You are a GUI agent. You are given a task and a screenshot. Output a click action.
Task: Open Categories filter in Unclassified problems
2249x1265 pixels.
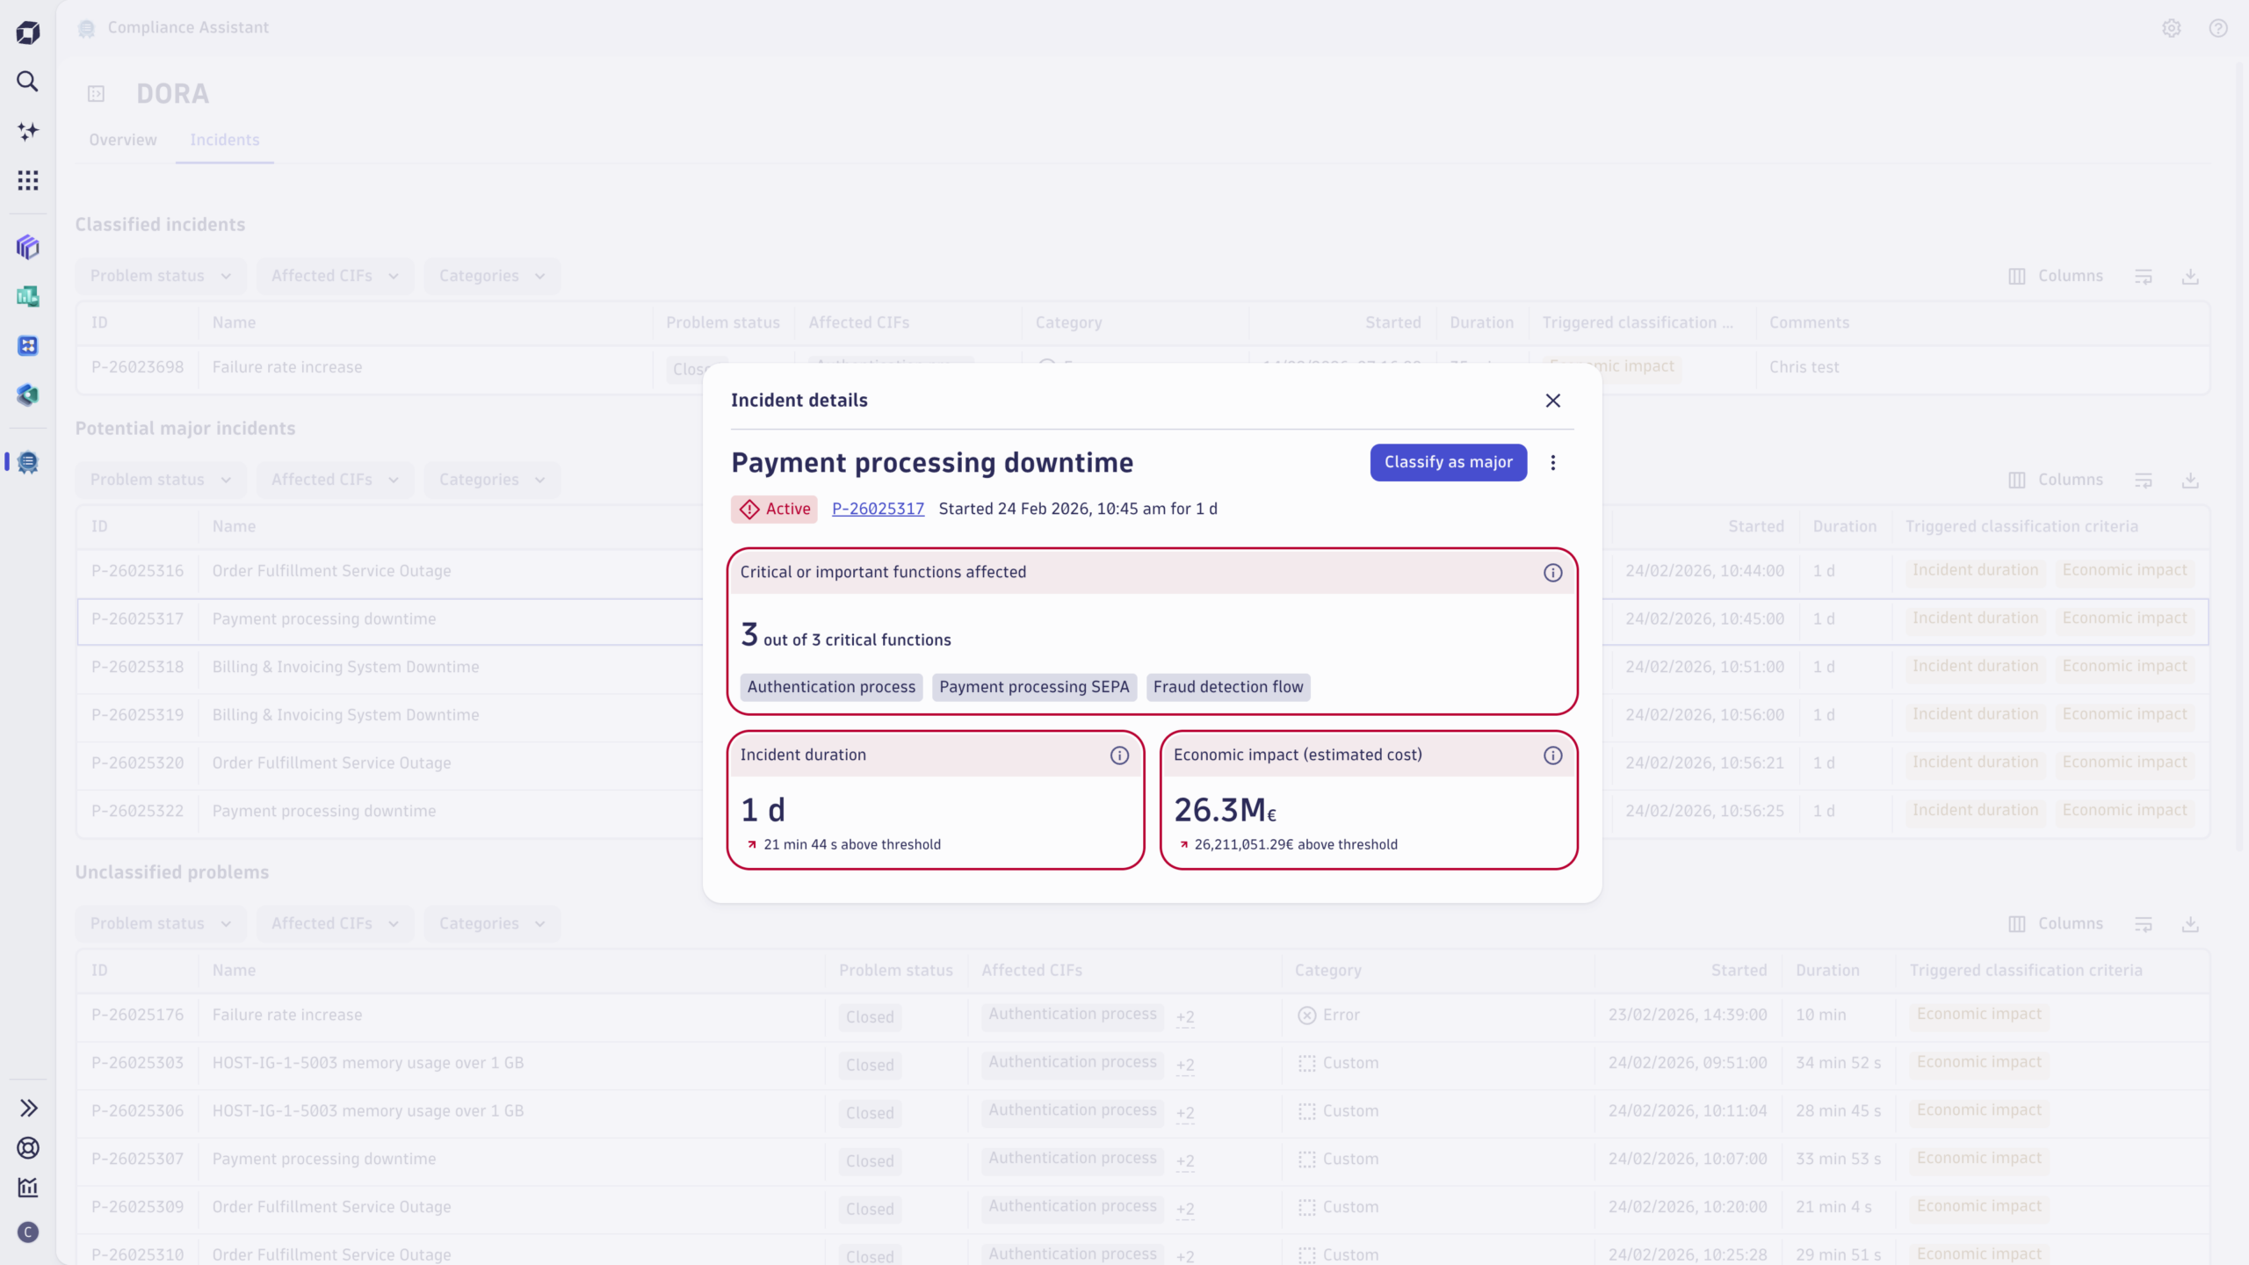[x=491, y=923]
